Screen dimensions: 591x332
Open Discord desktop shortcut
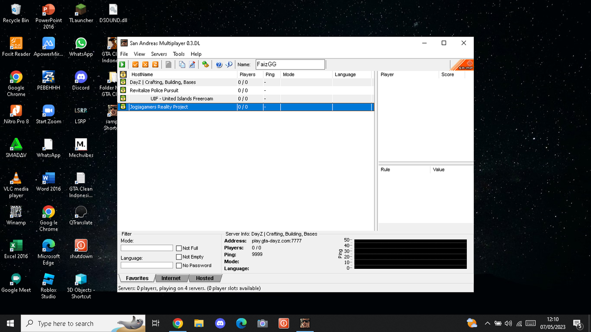81,80
